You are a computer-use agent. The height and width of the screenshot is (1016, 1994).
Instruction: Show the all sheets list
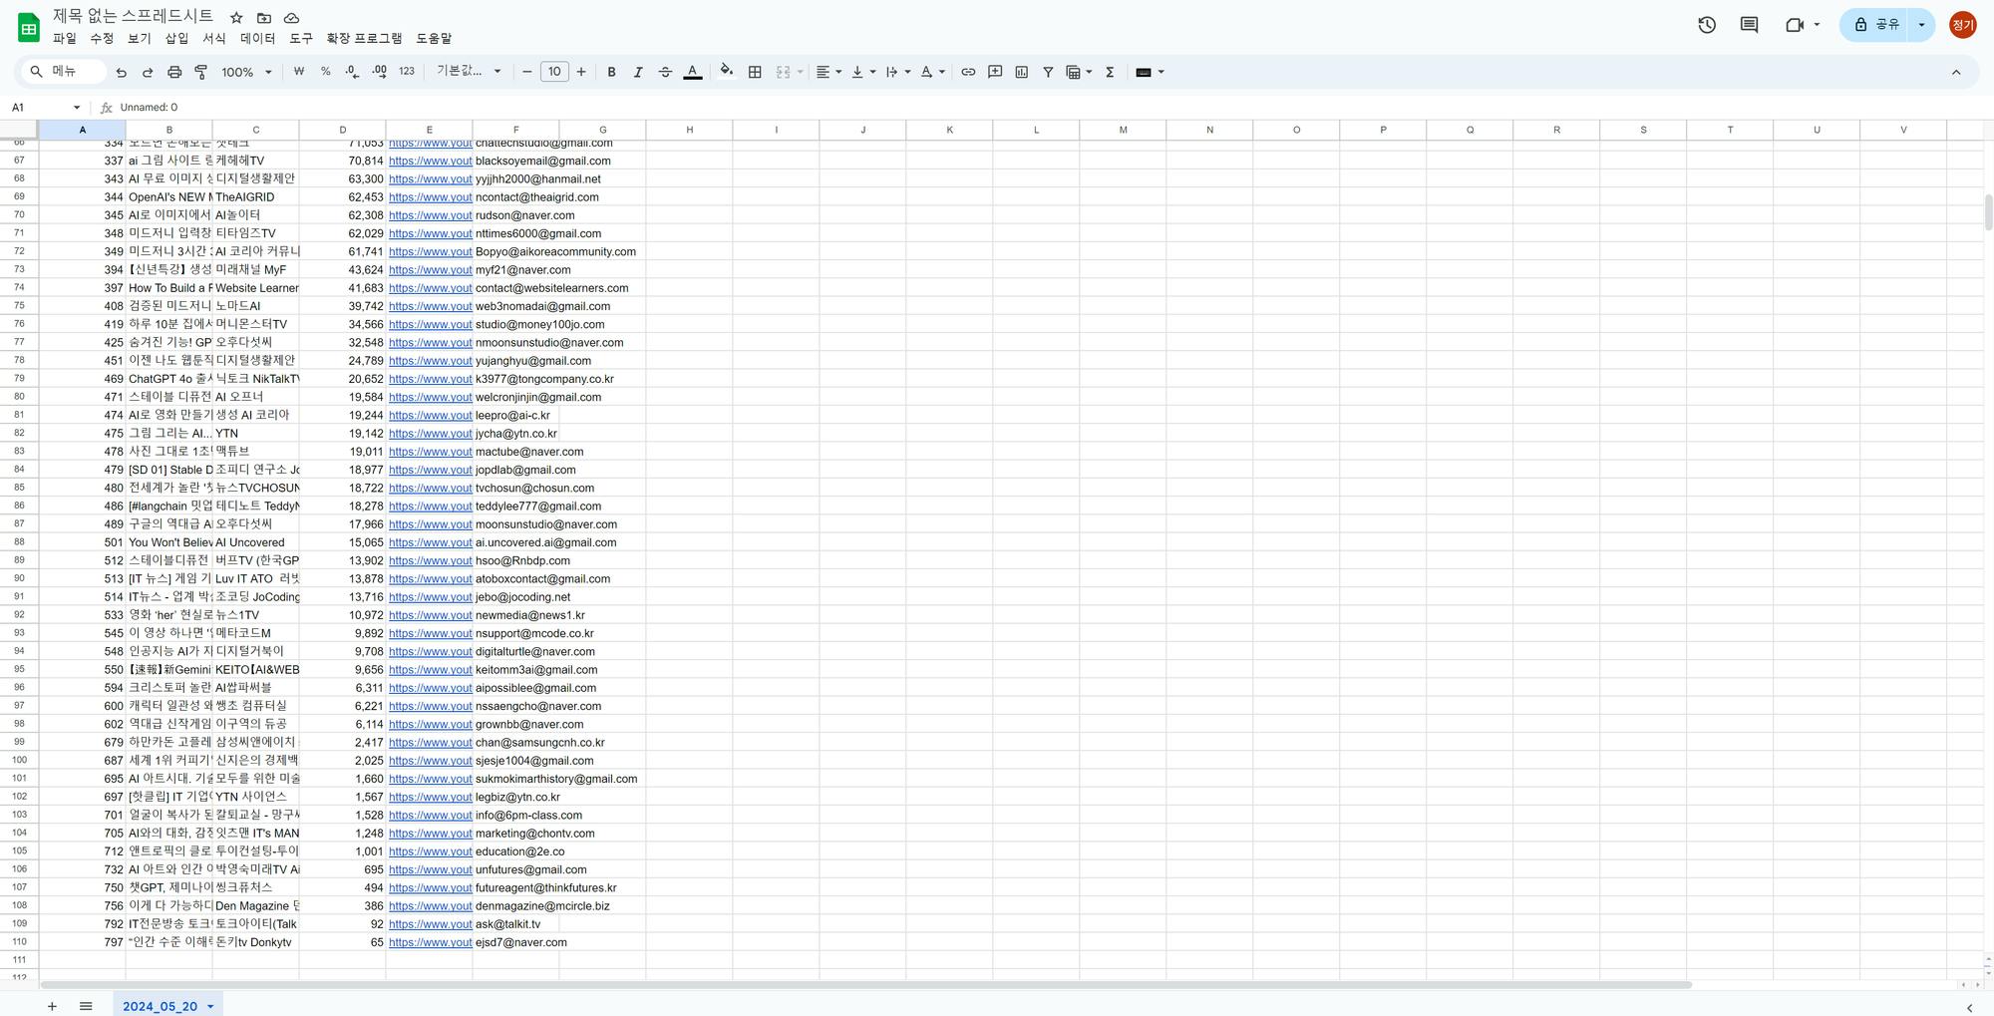(86, 1006)
